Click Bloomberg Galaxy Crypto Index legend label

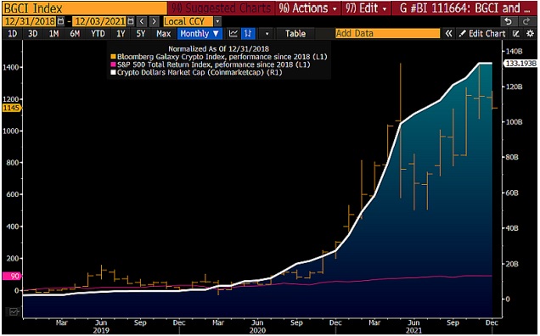click(x=222, y=57)
